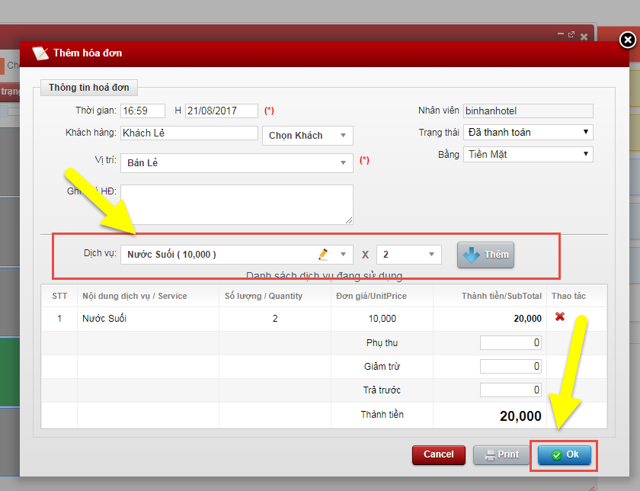This screenshot has height=491, width=640.
Task: Click the time field showing 16:59
Action: pyautogui.click(x=143, y=111)
